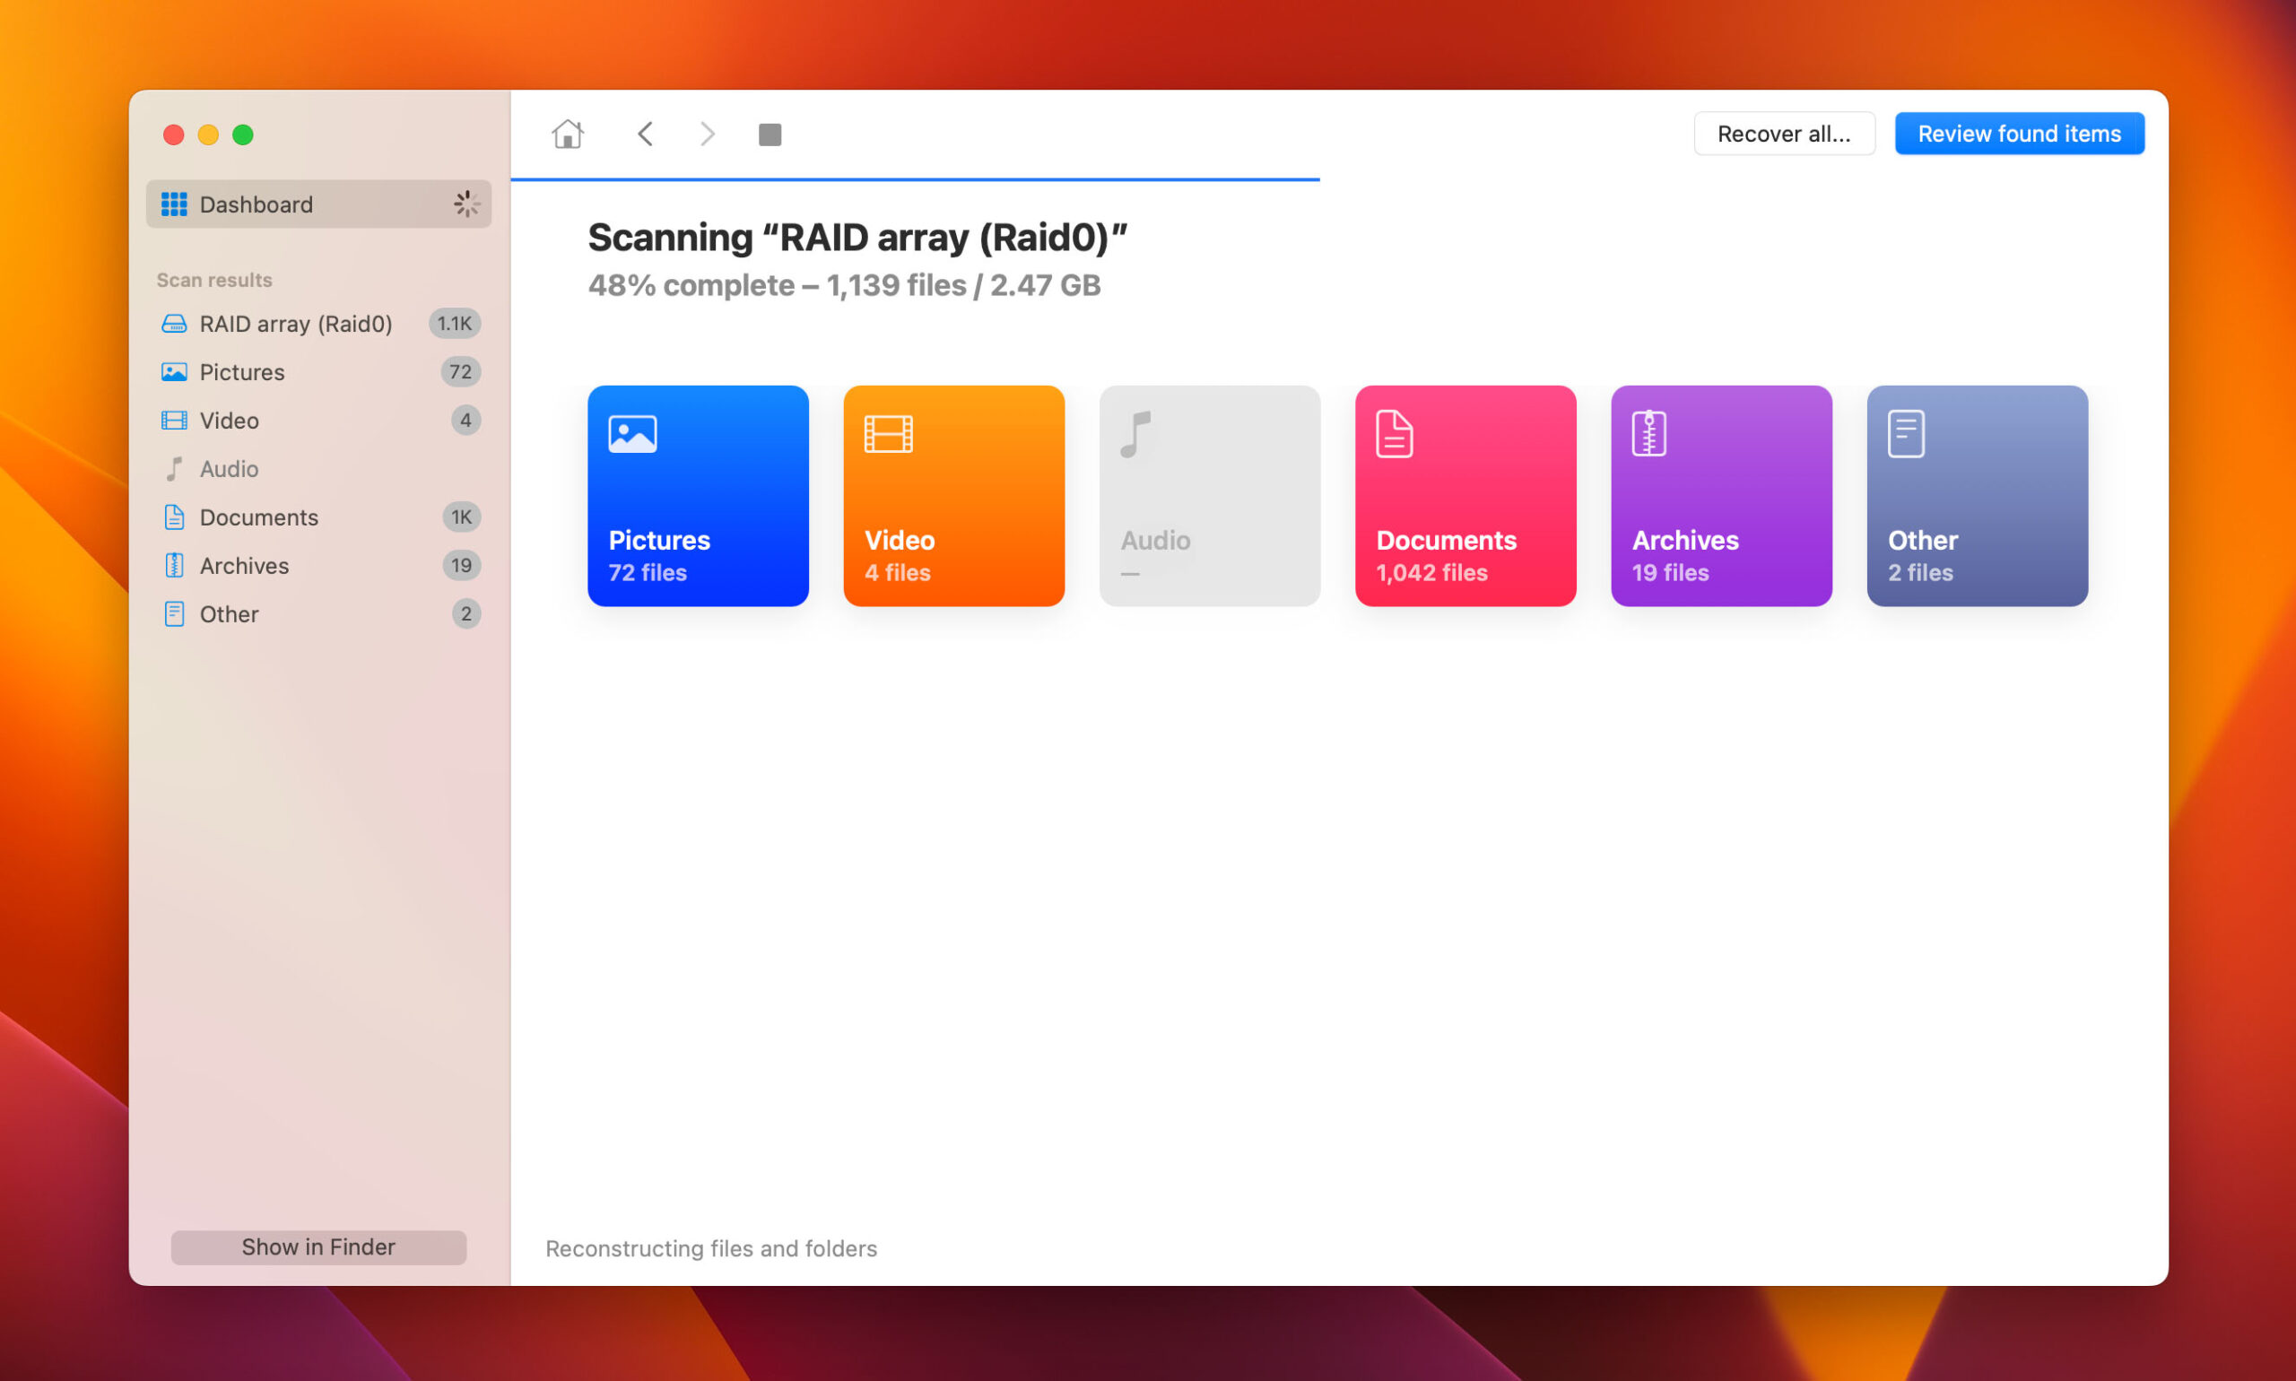Open Review found items
The image size is (2296, 1381).
coord(2019,134)
